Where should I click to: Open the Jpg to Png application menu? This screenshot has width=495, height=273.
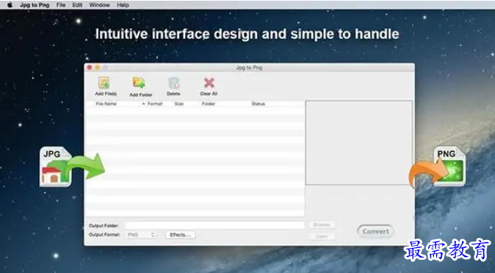pos(35,5)
